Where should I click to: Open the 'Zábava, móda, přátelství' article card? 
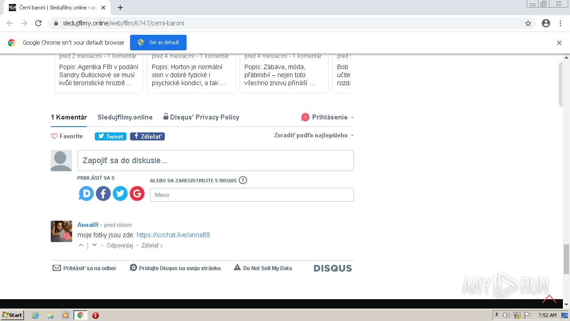284,73
